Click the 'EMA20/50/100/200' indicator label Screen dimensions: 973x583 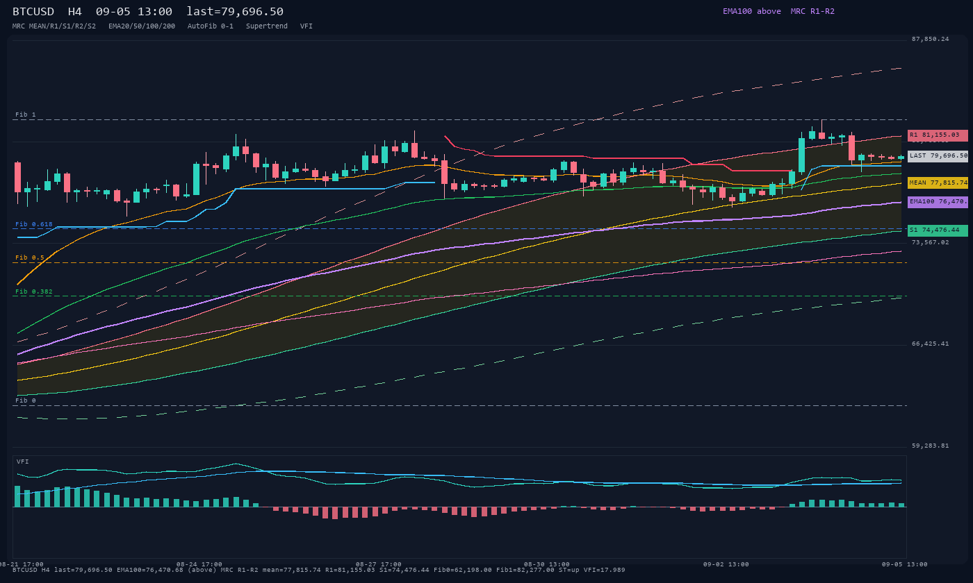(142, 26)
